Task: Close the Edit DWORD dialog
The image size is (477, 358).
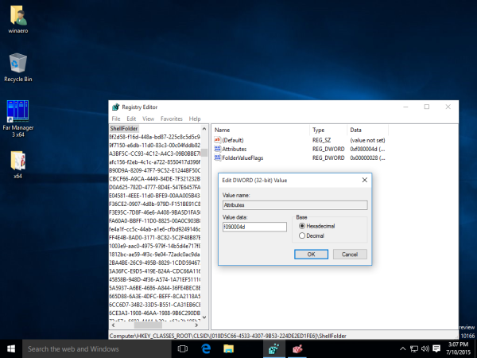Action: pos(364,181)
